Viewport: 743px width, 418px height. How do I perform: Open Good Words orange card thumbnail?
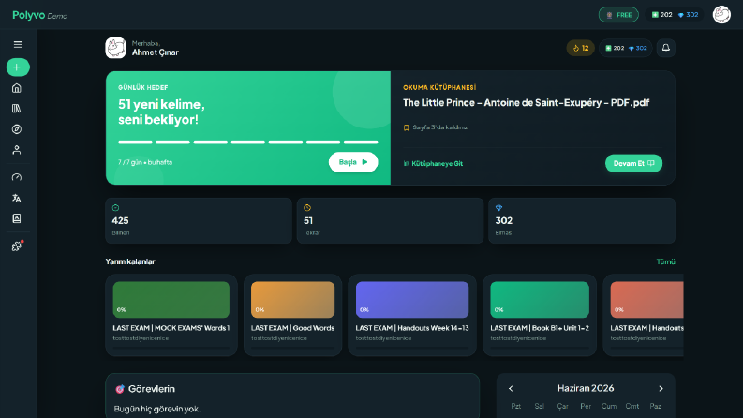[293, 300]
